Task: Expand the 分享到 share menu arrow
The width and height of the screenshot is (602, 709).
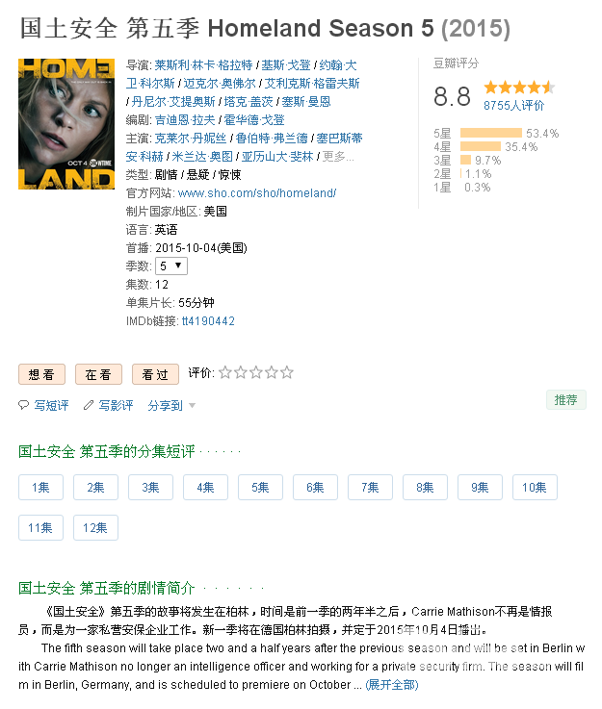Action: (192, 405)
